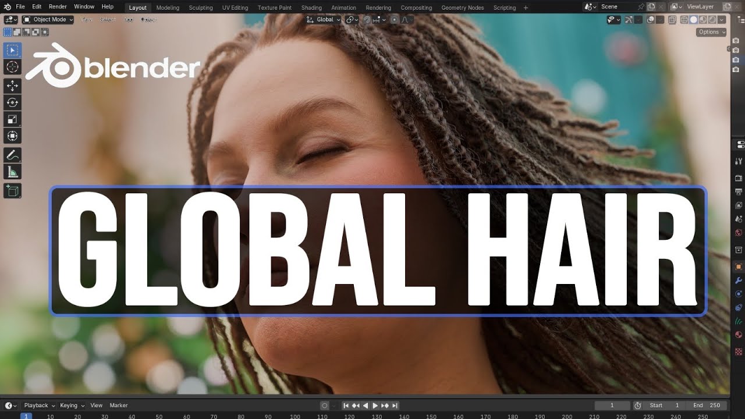Select the Add Cube tool
This screenshot has width=745, height=419.
(x=12, y=191)
